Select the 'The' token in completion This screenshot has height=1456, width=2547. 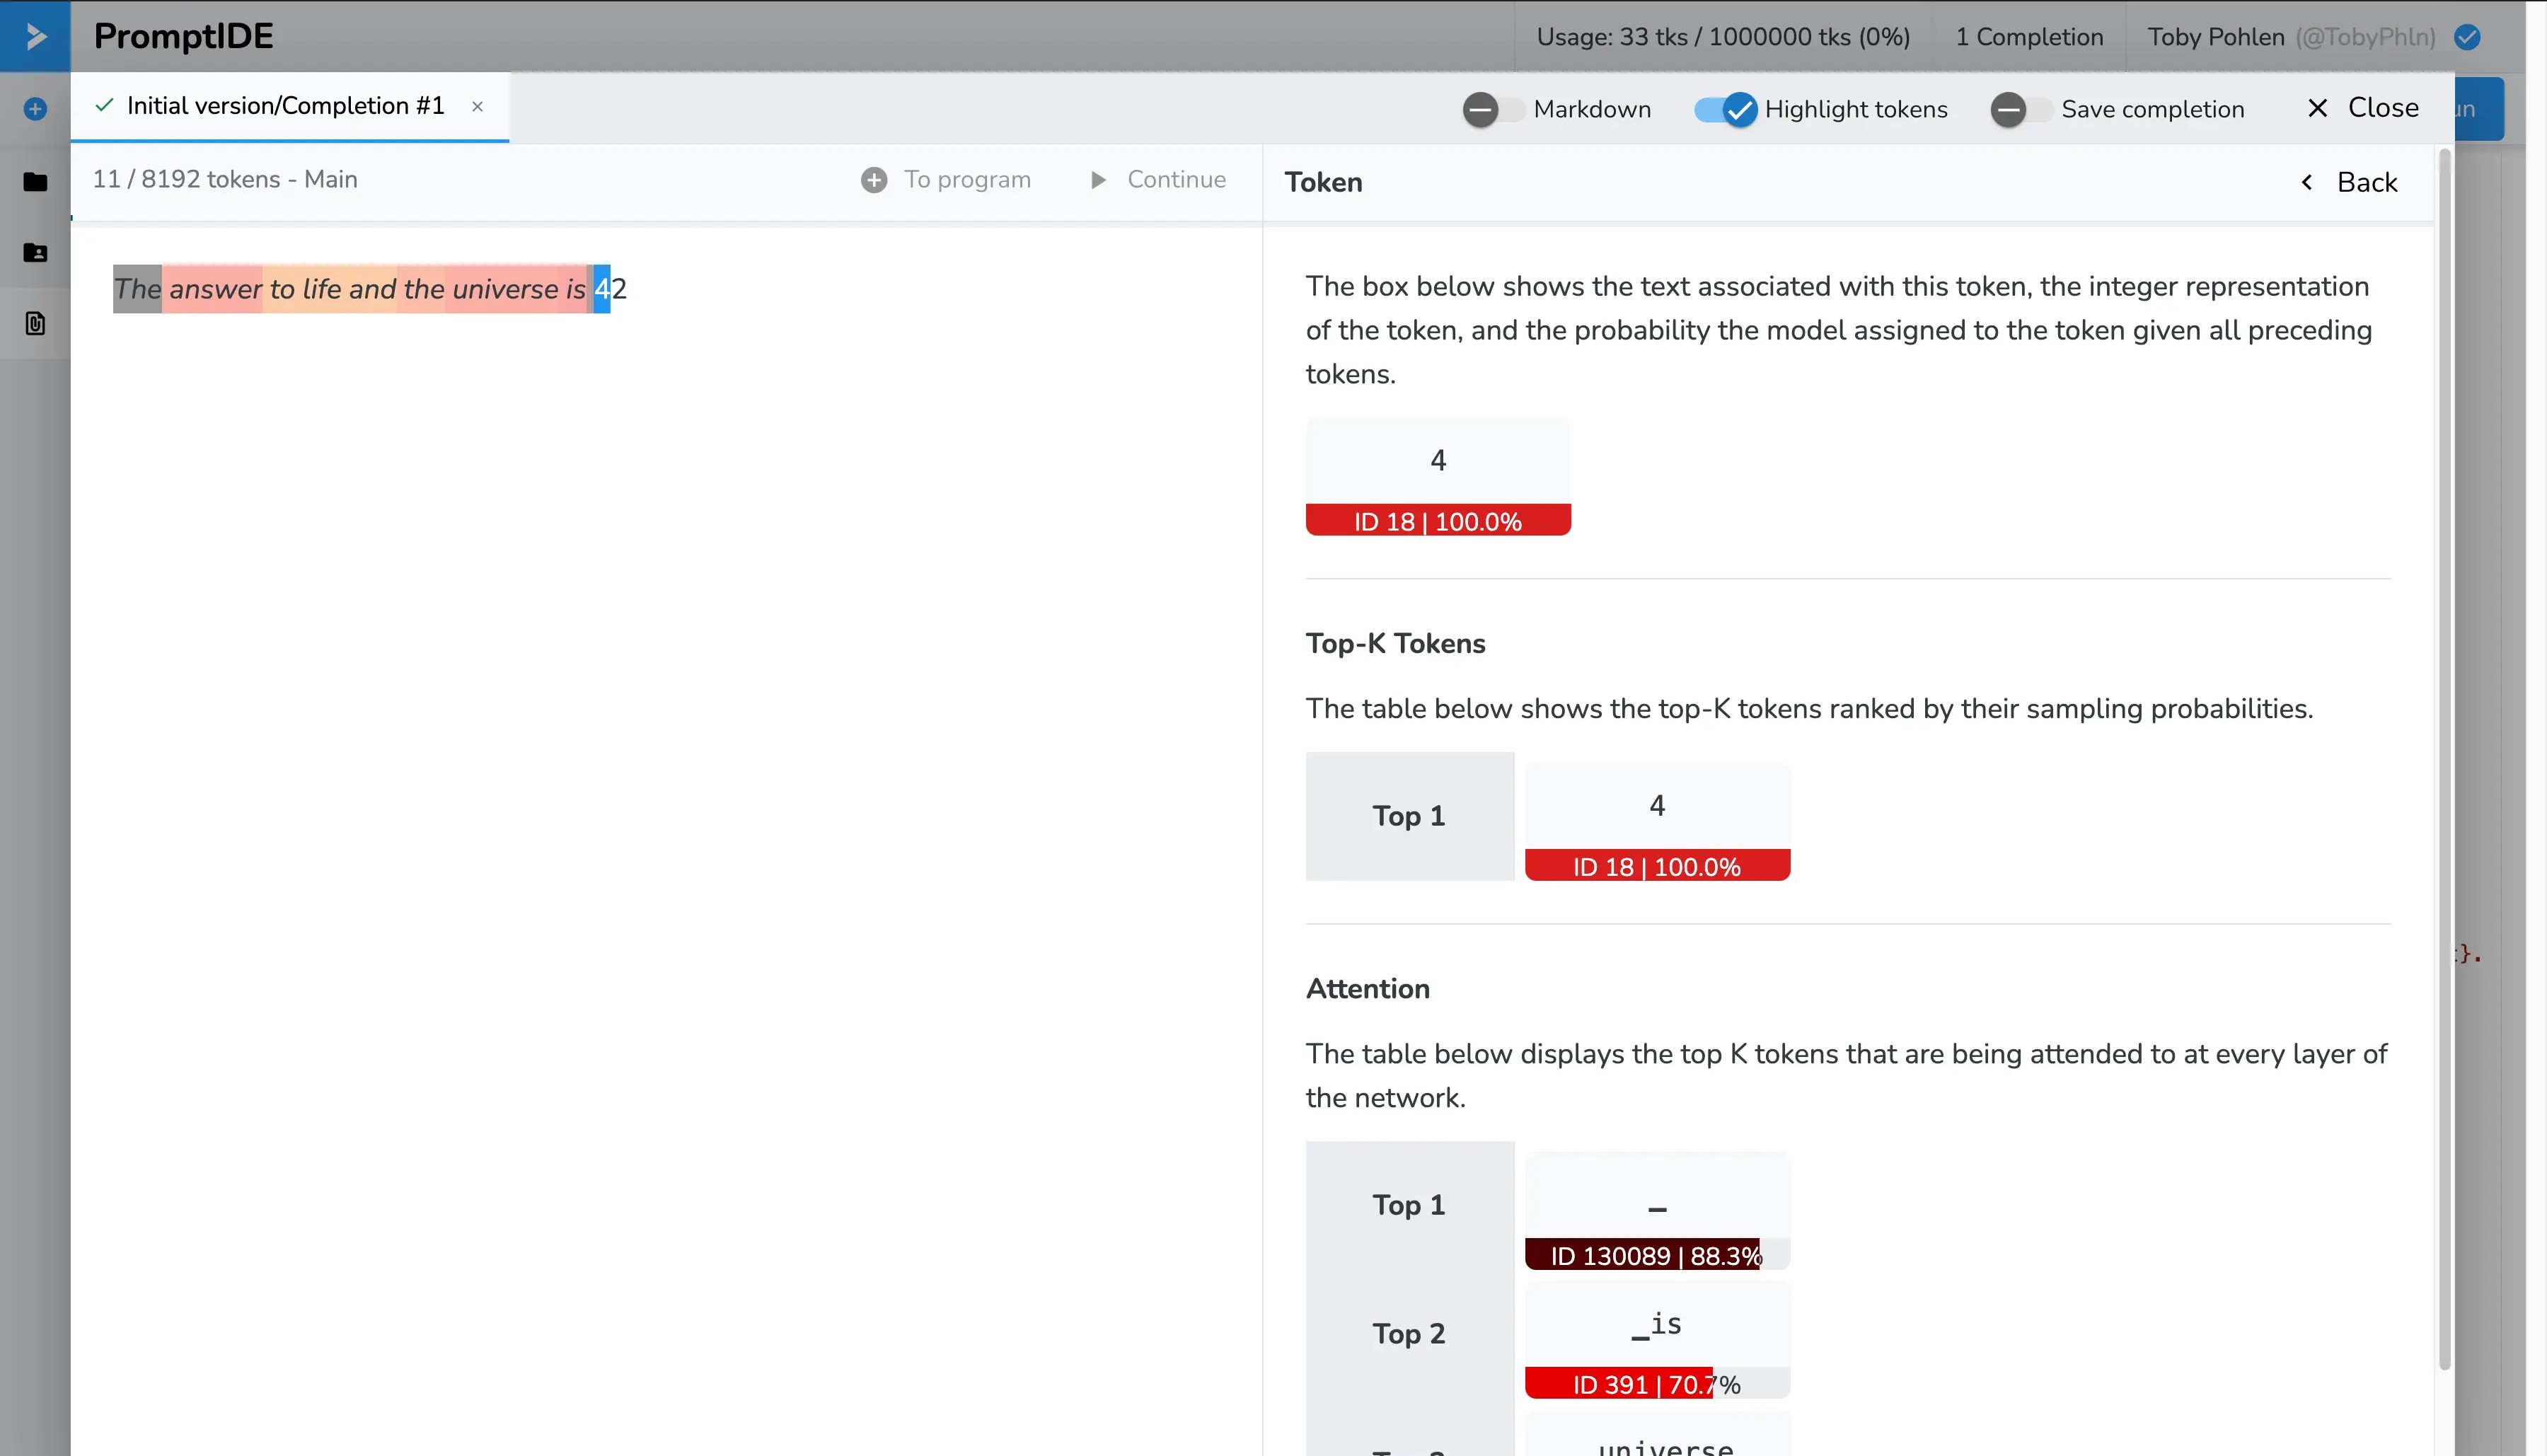[x=137, y=289]
